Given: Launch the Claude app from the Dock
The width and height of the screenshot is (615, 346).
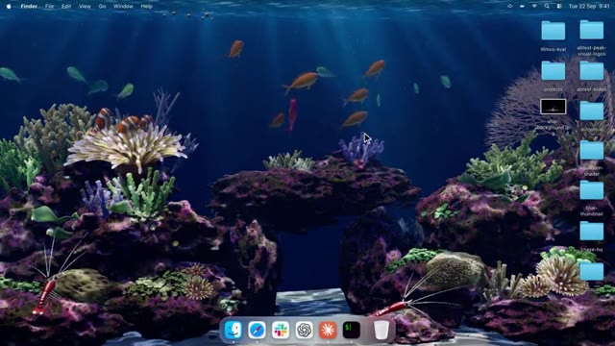Looking at the screenshot, I should (328, 330).
